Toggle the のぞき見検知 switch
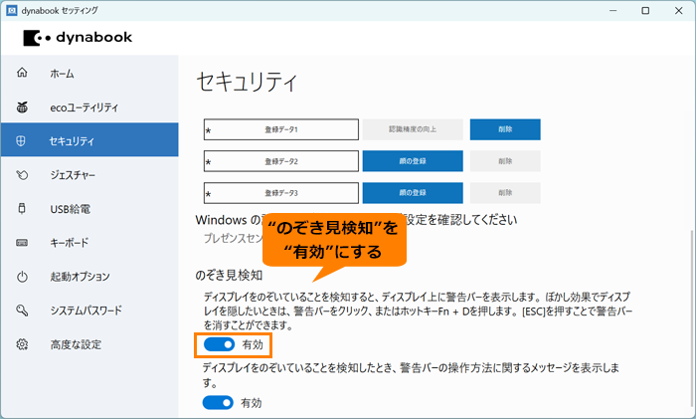696x419 pixels. coord(220,344)
